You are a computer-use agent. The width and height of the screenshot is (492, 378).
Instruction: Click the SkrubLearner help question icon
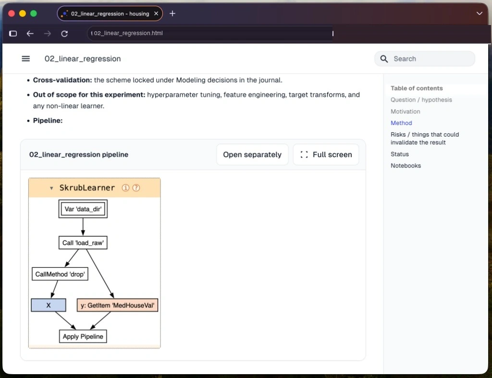tap(136, 188)
